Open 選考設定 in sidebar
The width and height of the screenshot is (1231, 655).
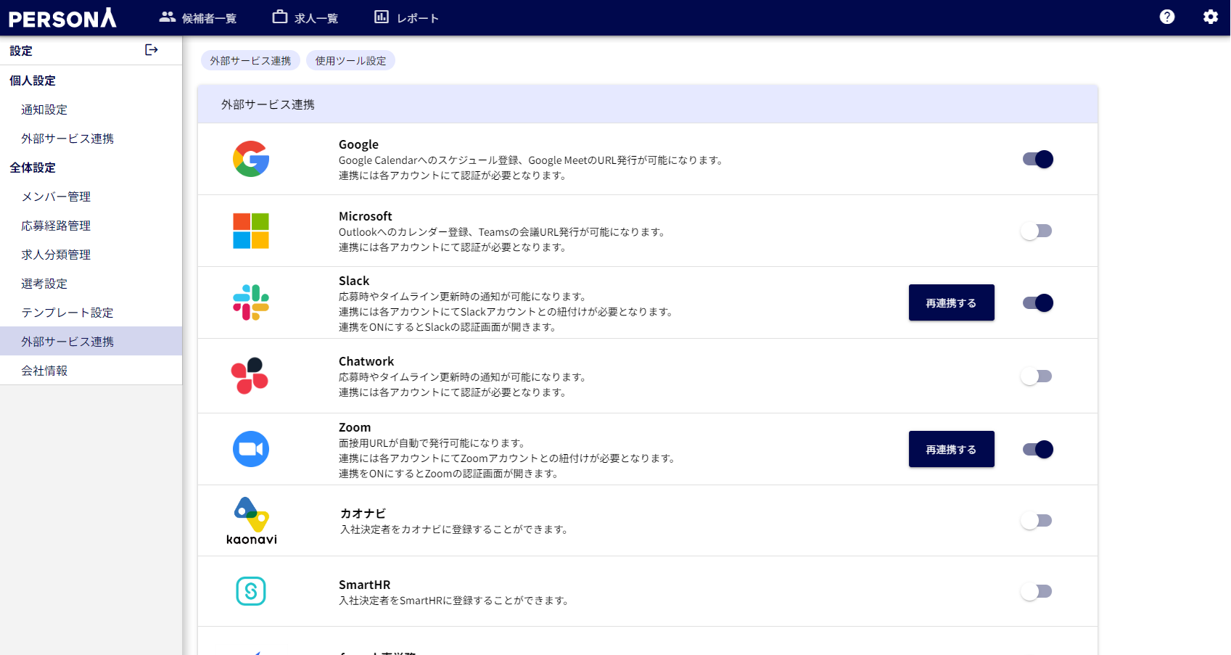click(91, 284)
